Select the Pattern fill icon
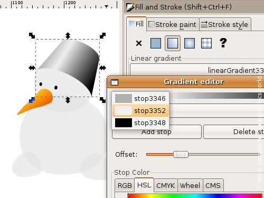The width and height of the screenshot is (264, 198). (206, 43)
